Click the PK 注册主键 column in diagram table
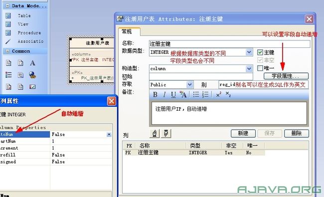 [93, 60]
